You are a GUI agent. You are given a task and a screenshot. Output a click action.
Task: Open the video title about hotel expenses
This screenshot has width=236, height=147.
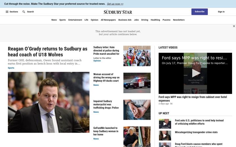[193, 99]
